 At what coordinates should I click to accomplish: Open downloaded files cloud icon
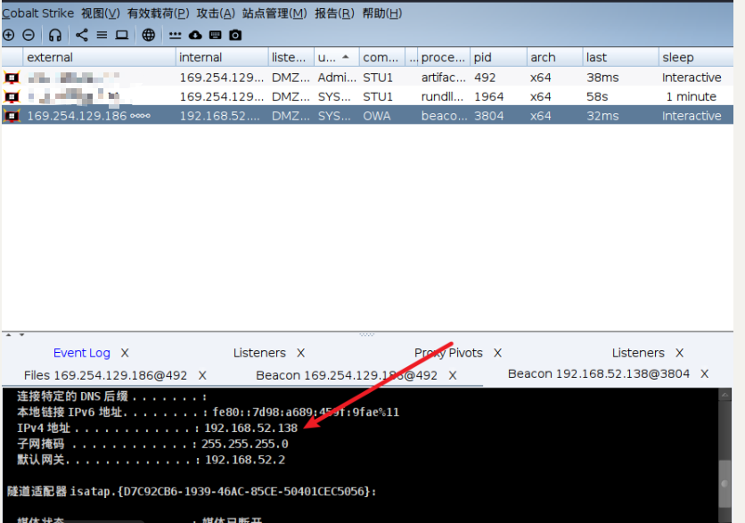(195, 35)
